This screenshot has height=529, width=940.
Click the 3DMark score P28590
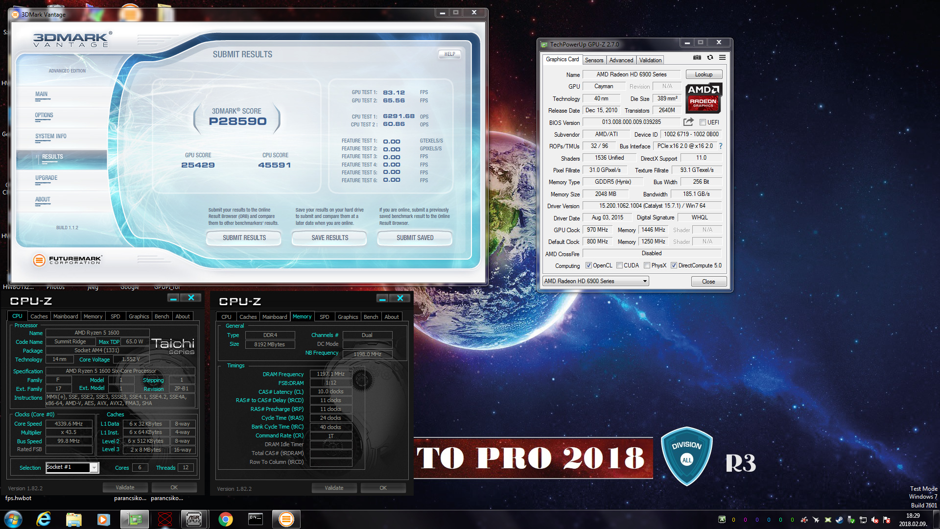238,121
